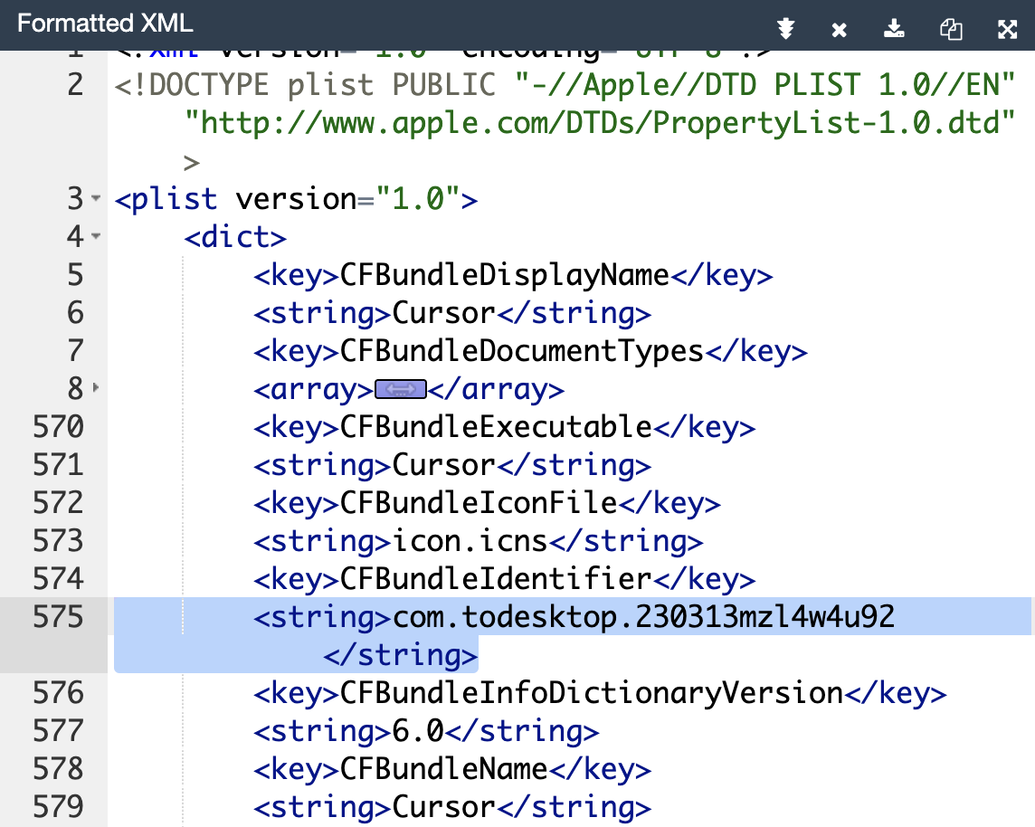Select line number 575 in the gutter
The height and width of the screenshot is (827, 1035).
point(58,616)
